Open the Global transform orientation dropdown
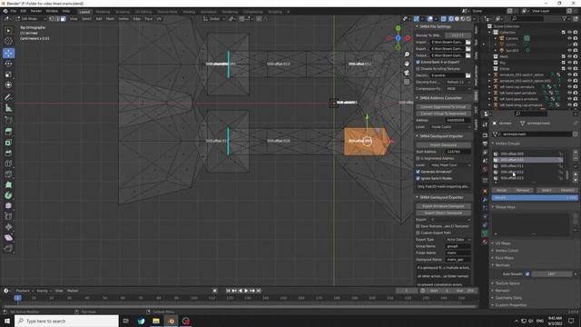This screenshot has width=581, height=327. [214, 18]
